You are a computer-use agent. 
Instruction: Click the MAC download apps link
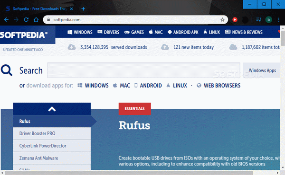[125, 86]
